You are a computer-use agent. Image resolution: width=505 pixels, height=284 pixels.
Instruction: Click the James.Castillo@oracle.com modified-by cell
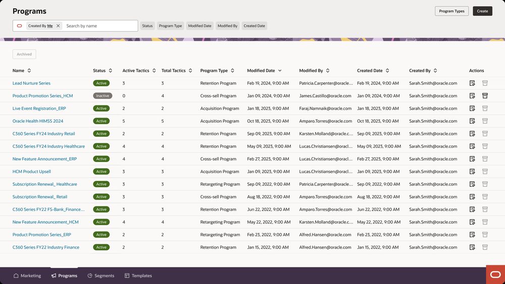[x=325, y=95]
